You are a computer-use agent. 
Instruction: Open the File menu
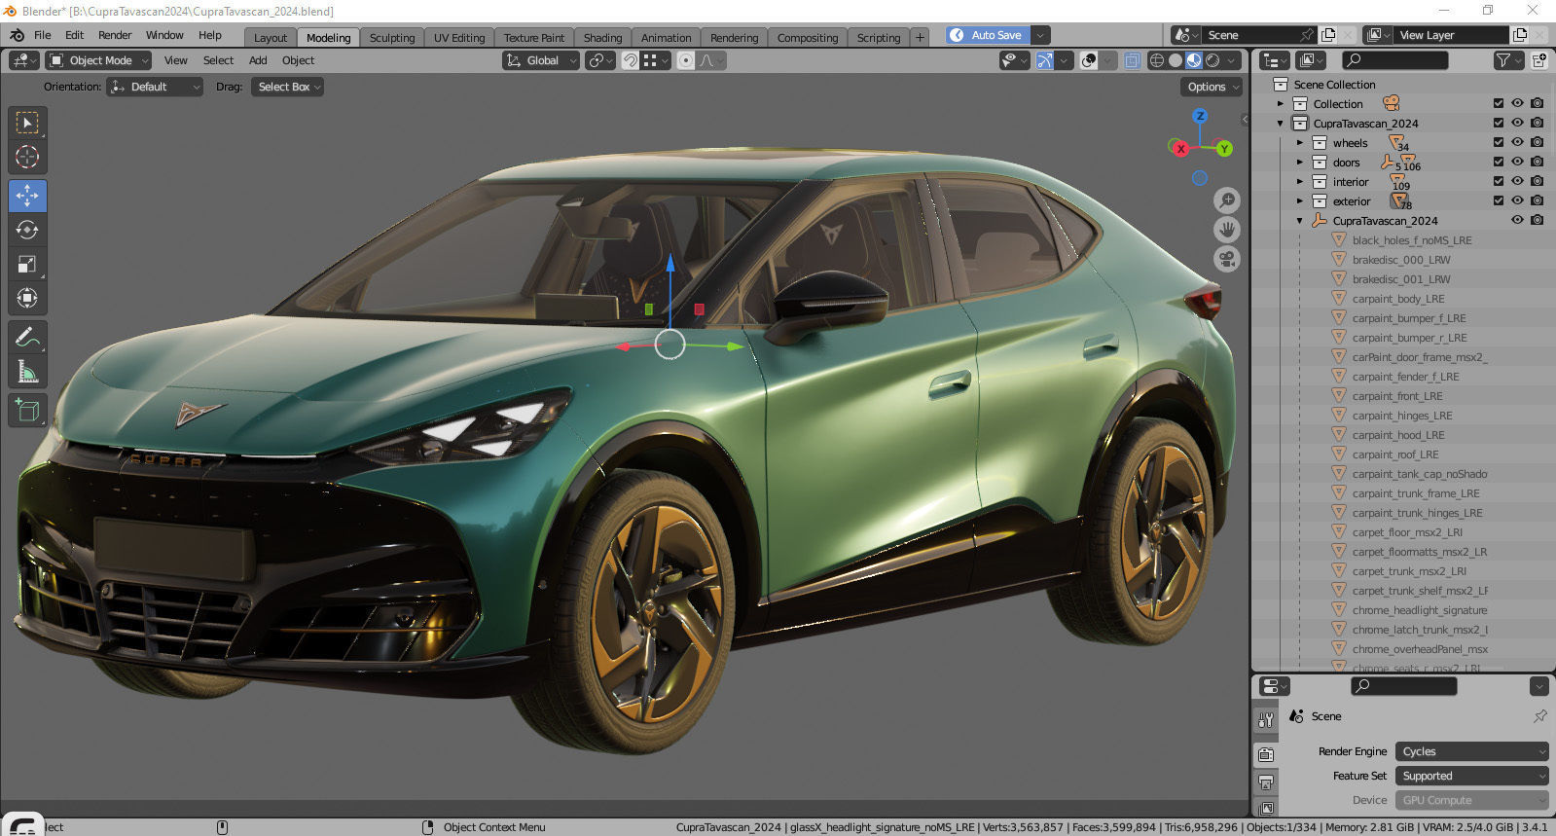click(x=43, y=35)
